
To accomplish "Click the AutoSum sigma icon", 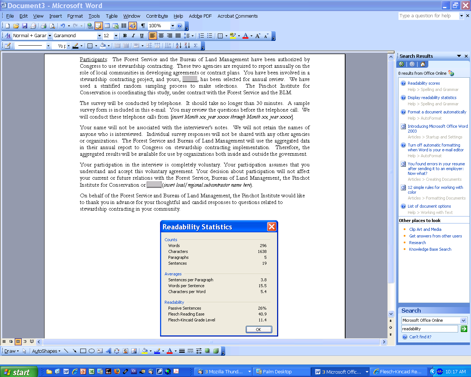I will point(196,46).
